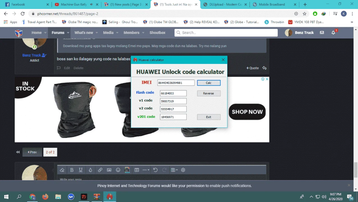Open the Forums menu in navbar

click(58, 33)
